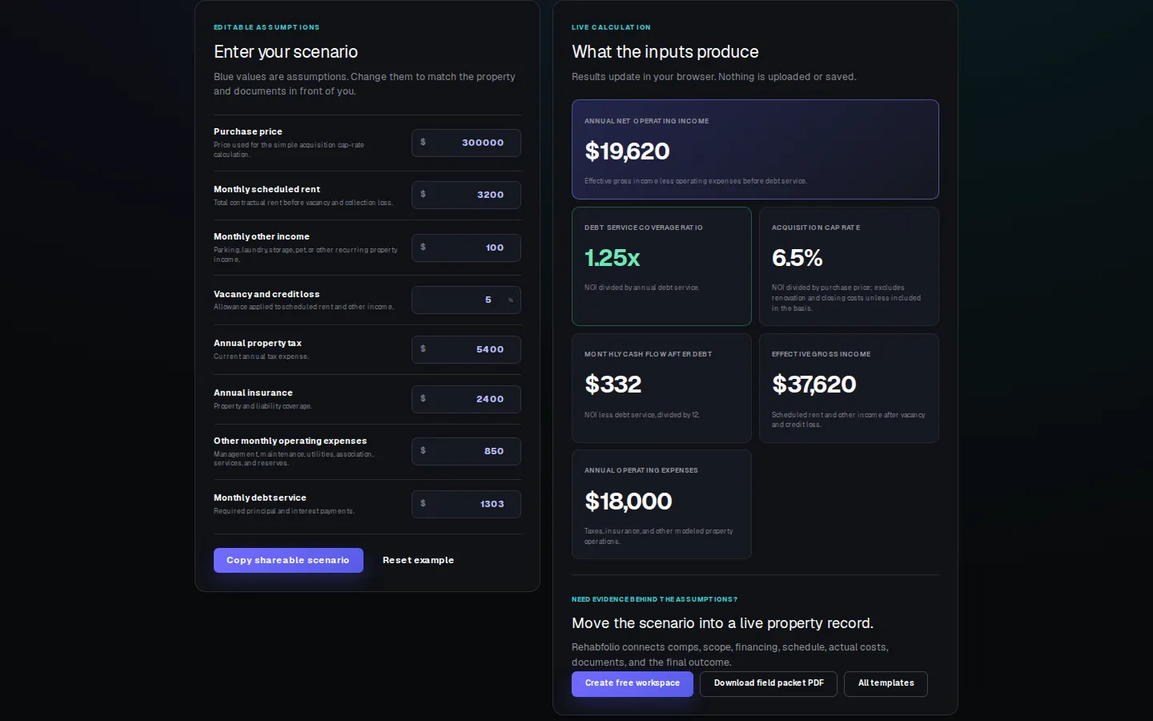The width and height of the screenshot is (1153, 721).
Task: Click the "What the inputs produce" heading
Action: click(665, 52)
